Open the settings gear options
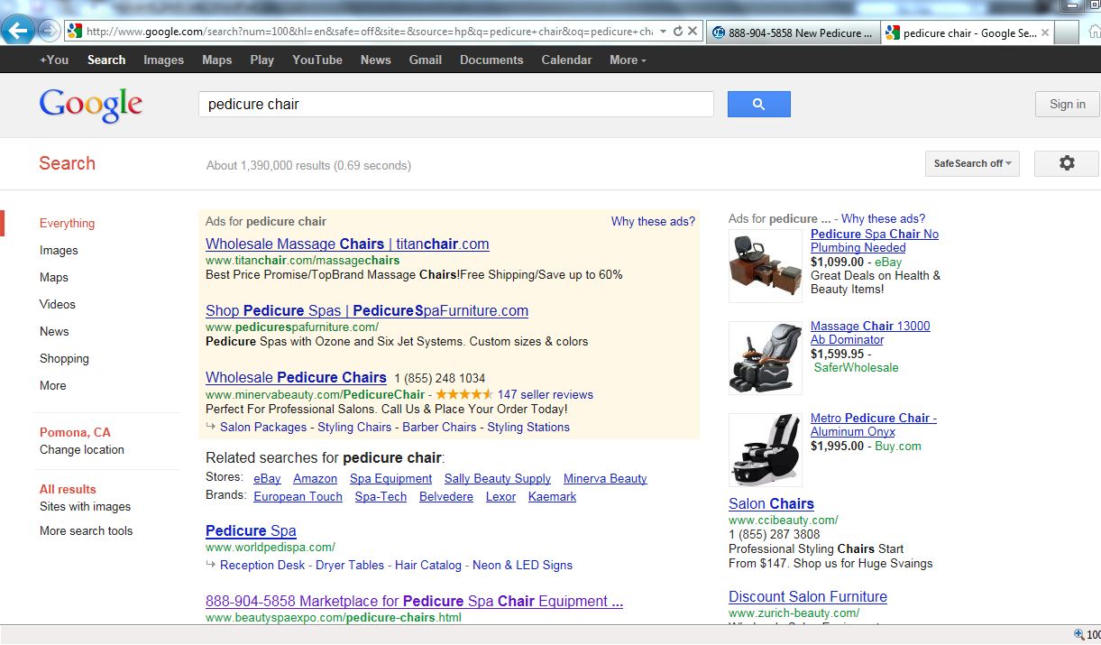The height and width of the screenshot is (645, 1101). point(1067,163)
